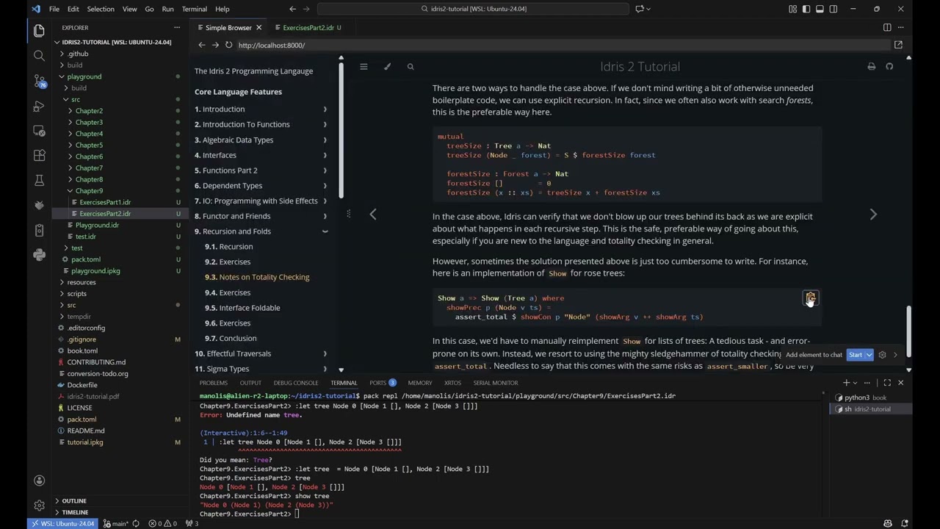This screenshot has height=529, width=940.
Task: Go to next chapter arrow
Action: click(873, 214)
